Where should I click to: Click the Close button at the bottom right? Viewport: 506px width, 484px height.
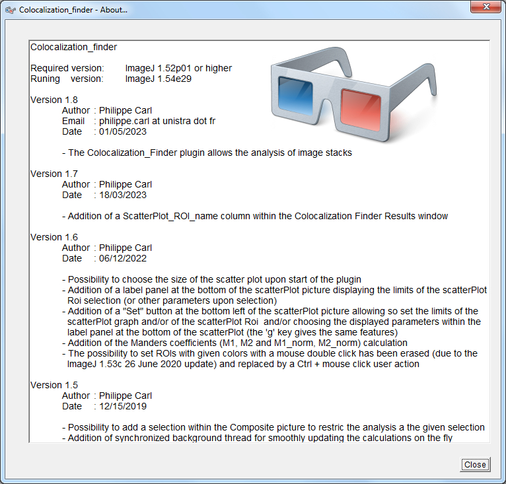click(x=474, y=464)
